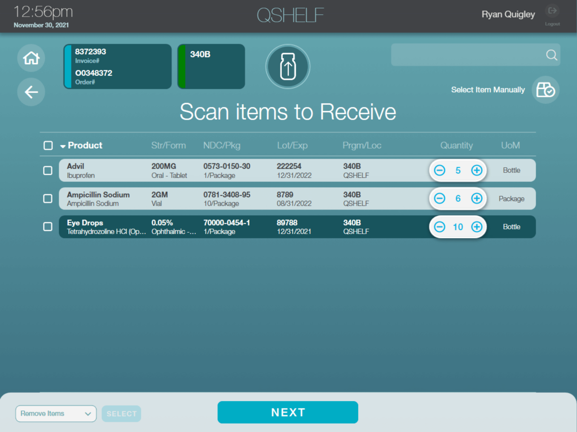This screenshot has height=432, width=577.
Task: Increase Advil quantity with plus icon
Action: click(476, 170)
